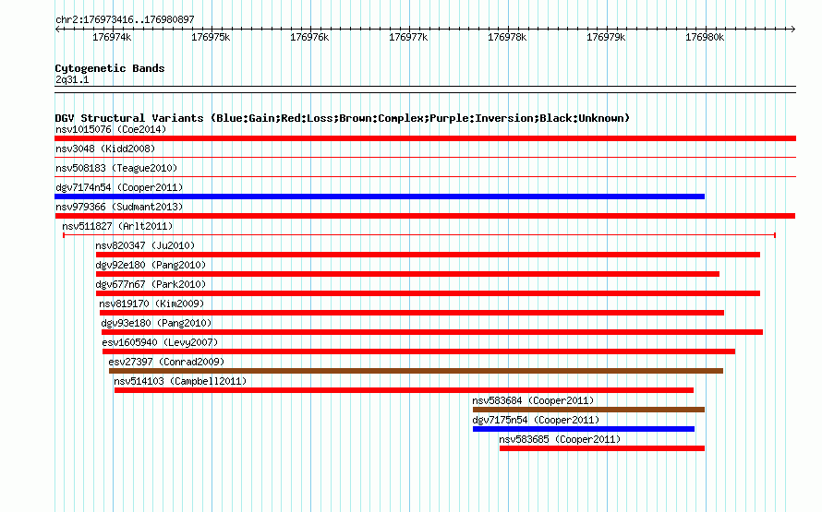
Task: Click the dgv677n67 red variant bar
Action: (428, 293)
